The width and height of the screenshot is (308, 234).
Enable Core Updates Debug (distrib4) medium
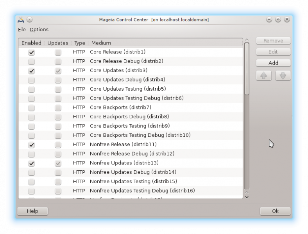(x=31, y=80)
